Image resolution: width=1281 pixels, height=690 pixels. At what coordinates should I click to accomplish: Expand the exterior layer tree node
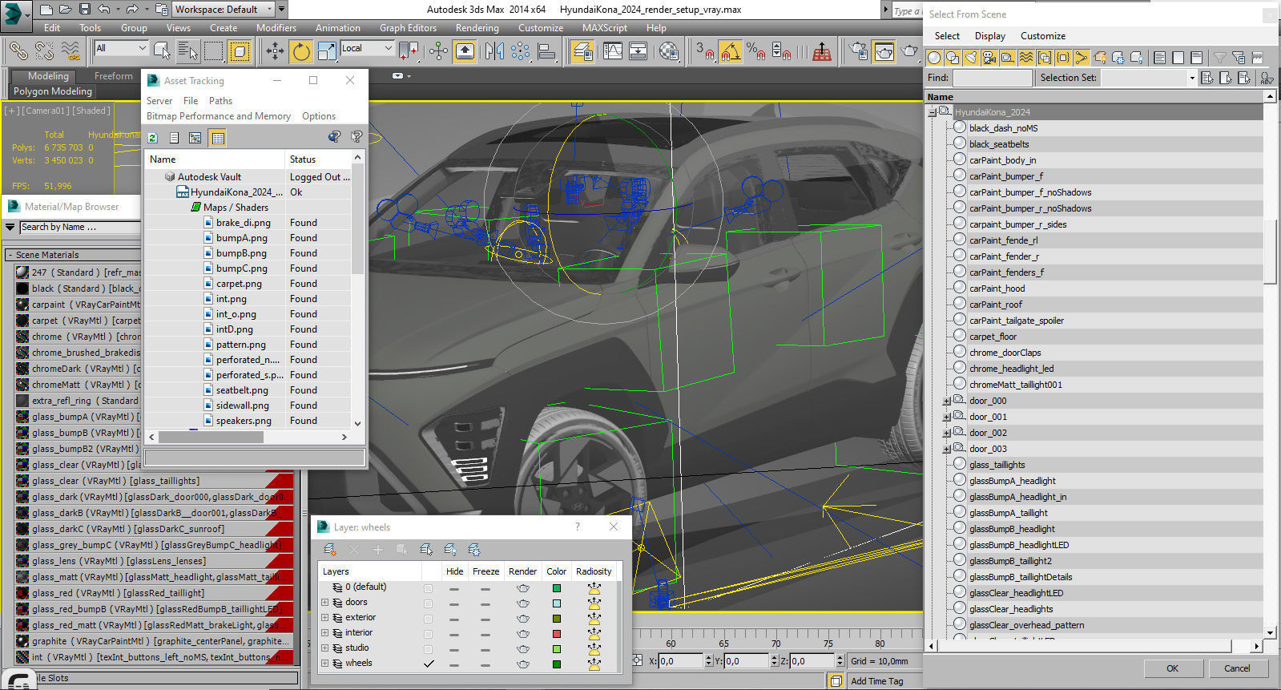[x=324, y=618]
